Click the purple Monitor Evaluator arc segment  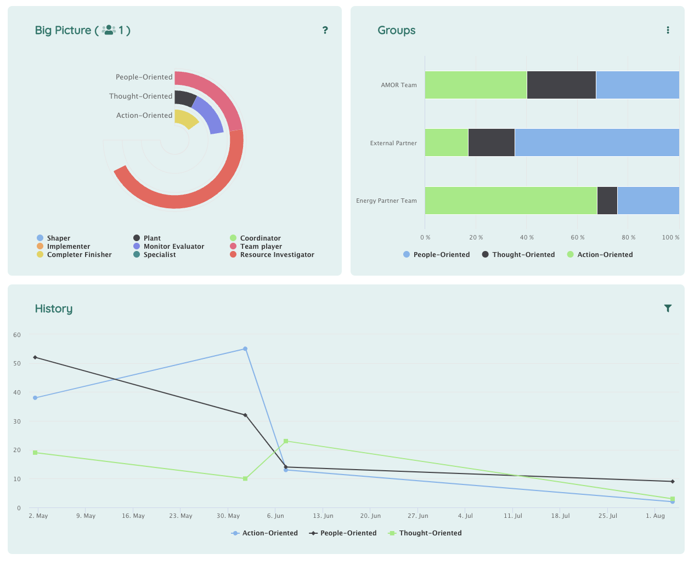(x=211, y=114)
